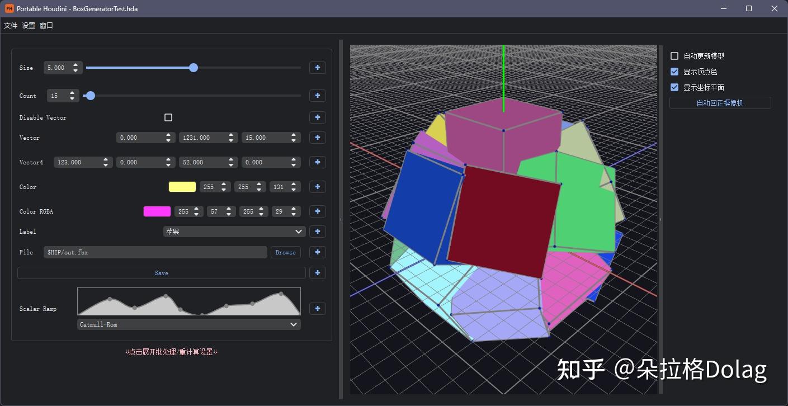Toggle the Disable Vector checkbox

(168, 117)
